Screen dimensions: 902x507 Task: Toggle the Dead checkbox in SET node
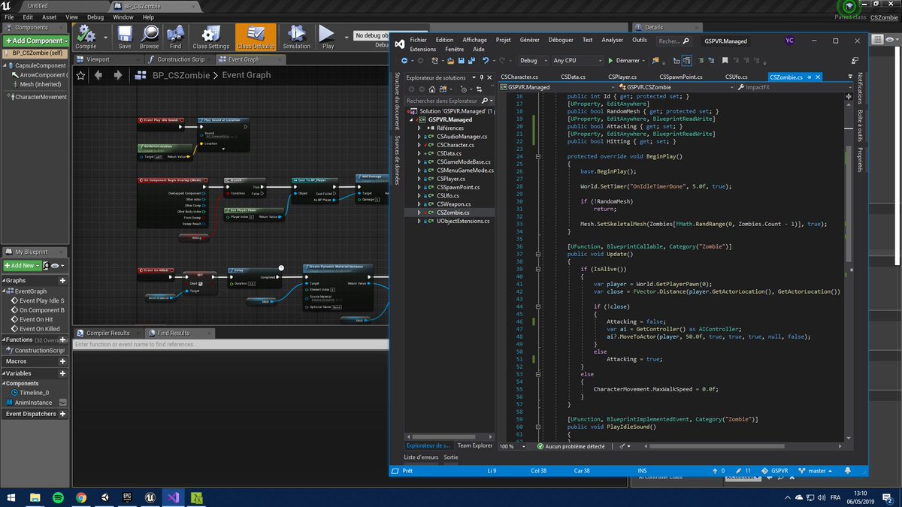201,284
